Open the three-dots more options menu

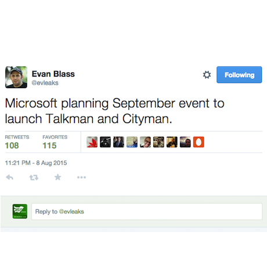click(x=81, y=177)
